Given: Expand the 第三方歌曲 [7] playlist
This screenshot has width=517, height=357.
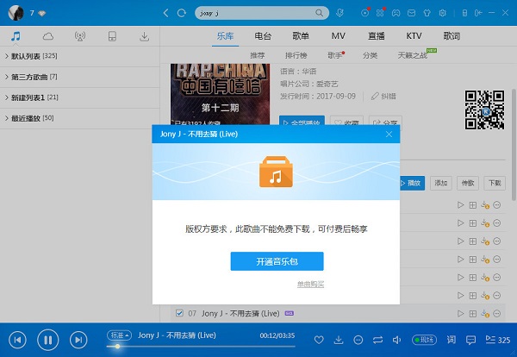Looking at the screenshot, I should coord(80,77).
